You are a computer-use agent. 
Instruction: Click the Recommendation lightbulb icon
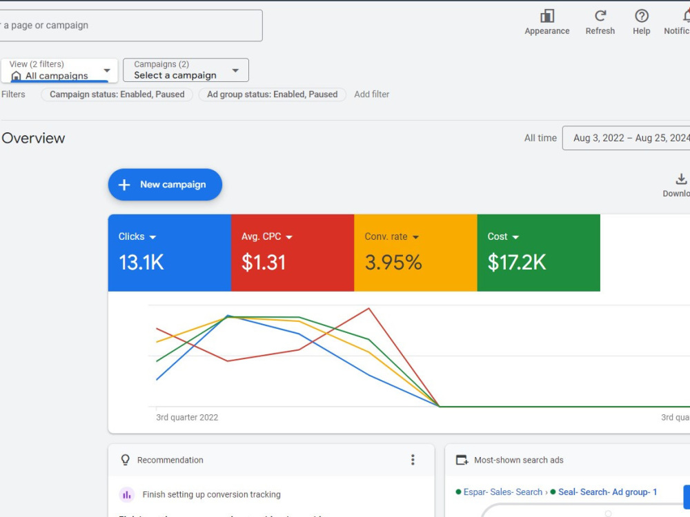point(126,460)
